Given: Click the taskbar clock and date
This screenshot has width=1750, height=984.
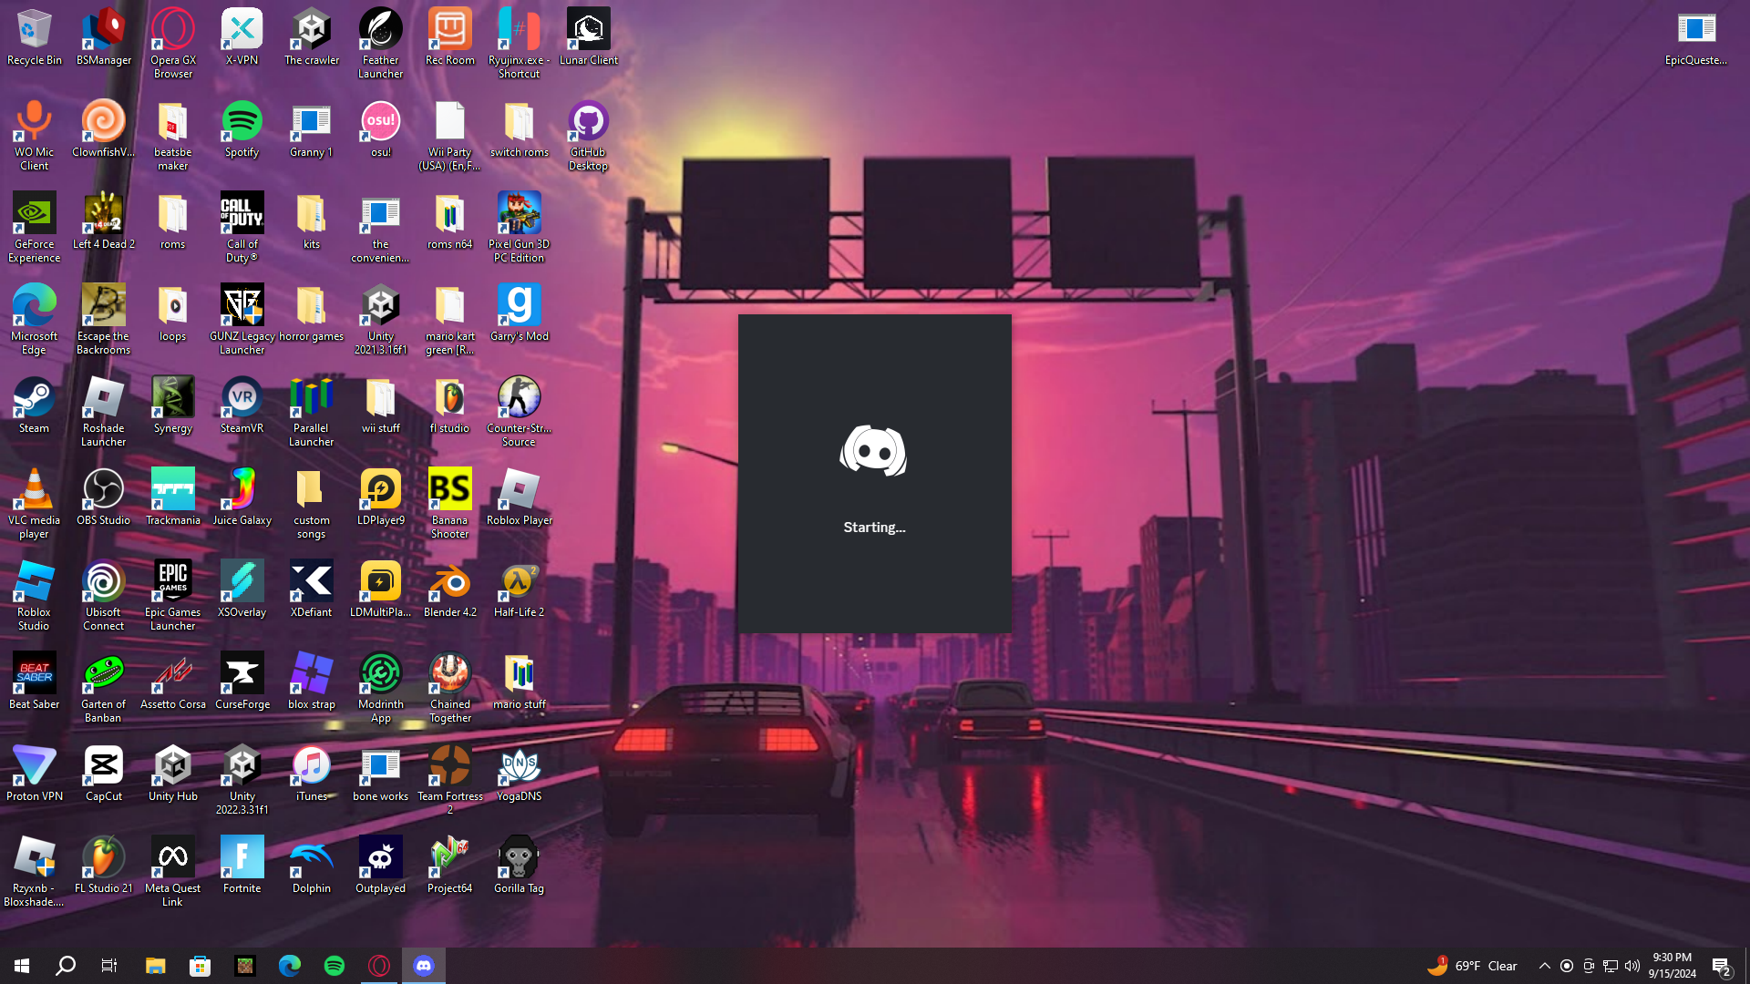Looking at the screenshot, I should [1672, 966].
